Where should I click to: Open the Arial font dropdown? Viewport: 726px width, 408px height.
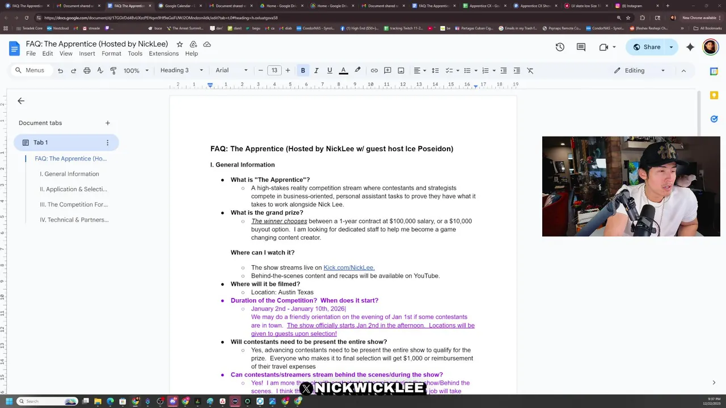pyautogui.click(x=231, y=70)
